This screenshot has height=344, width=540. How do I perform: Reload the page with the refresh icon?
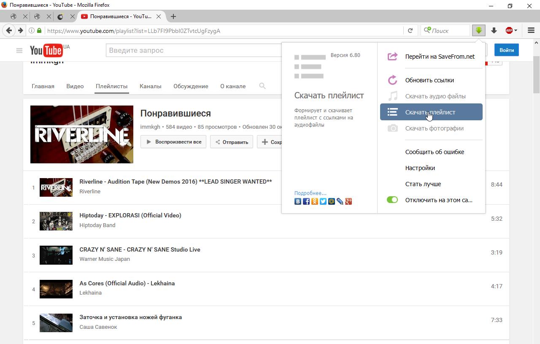[410, 30]
